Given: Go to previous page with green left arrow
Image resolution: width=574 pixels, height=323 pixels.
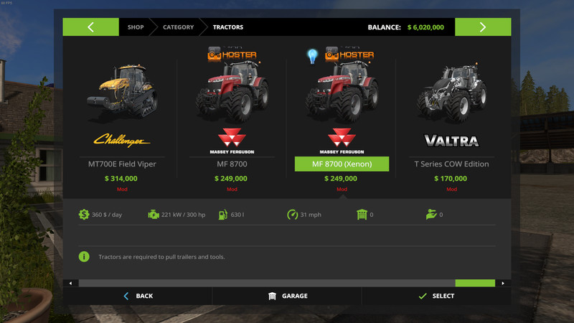Looking at the screenshot, I should click(x=91, y=27).
